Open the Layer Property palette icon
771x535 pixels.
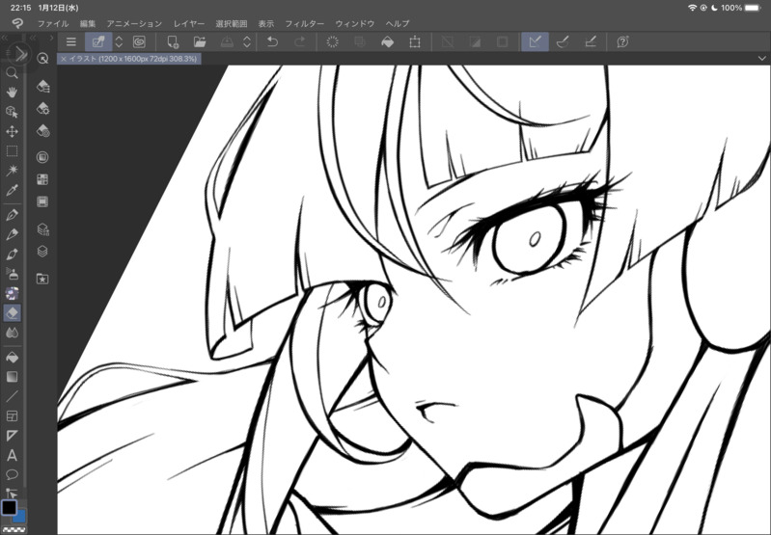42,228
